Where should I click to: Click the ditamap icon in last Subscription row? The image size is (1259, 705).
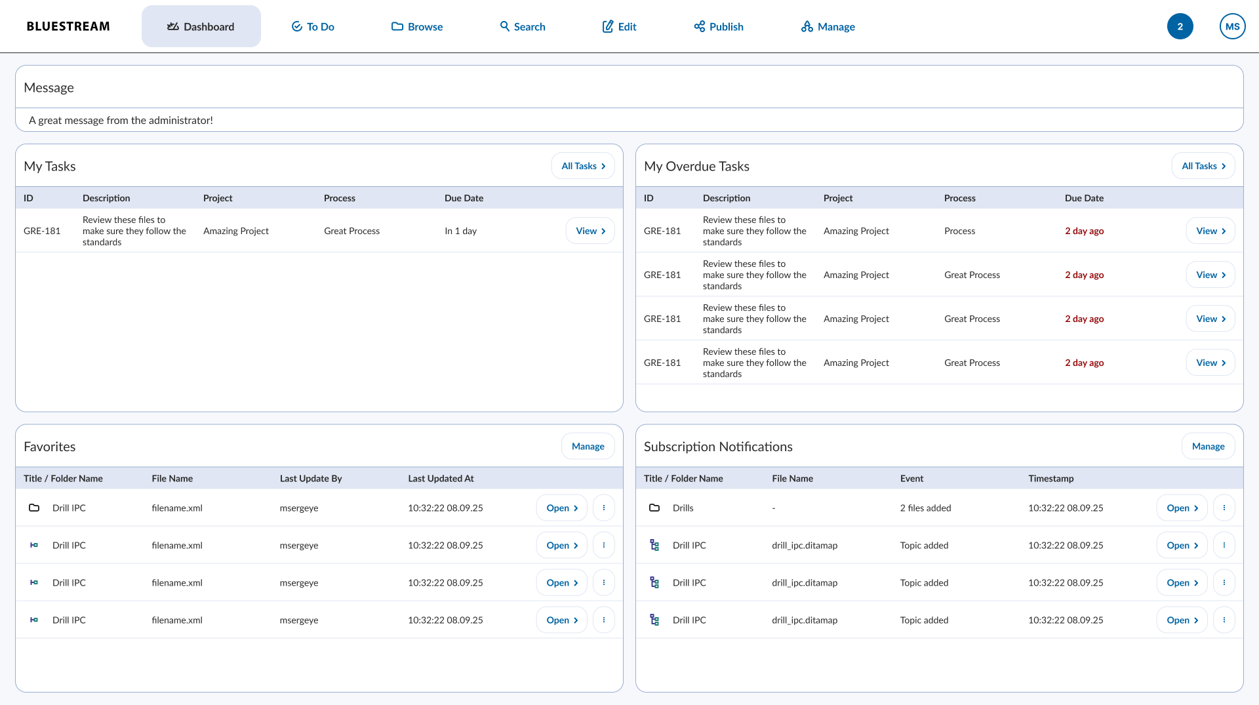[x=654, y=620]
